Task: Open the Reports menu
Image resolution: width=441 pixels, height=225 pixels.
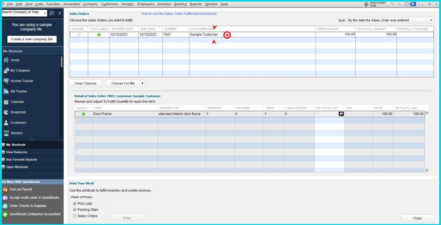Action: pos(196,4)
